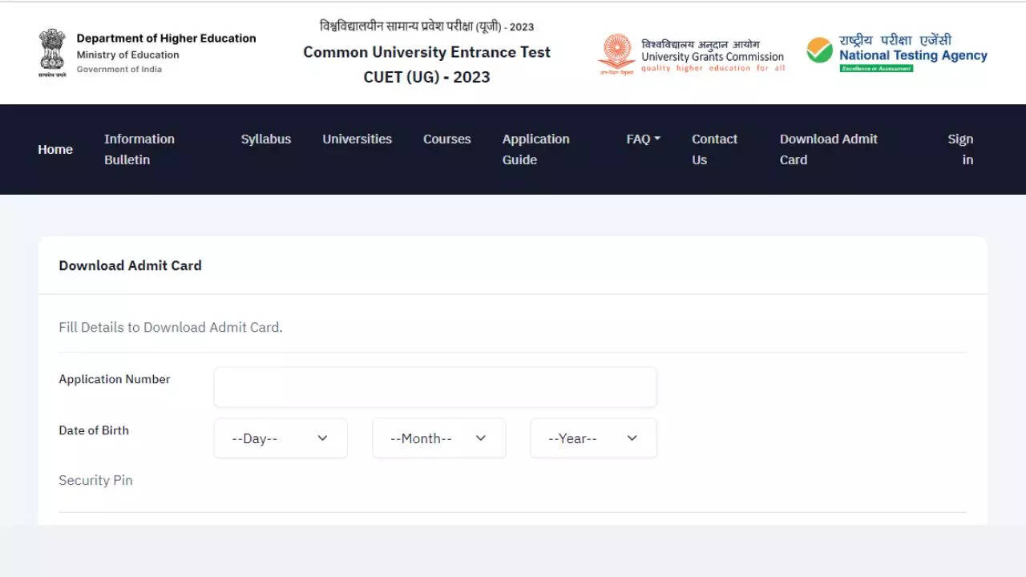Click the Department of Higher Education text
This screenshot has width=1026, height=577.
click(x=166, y=38)
